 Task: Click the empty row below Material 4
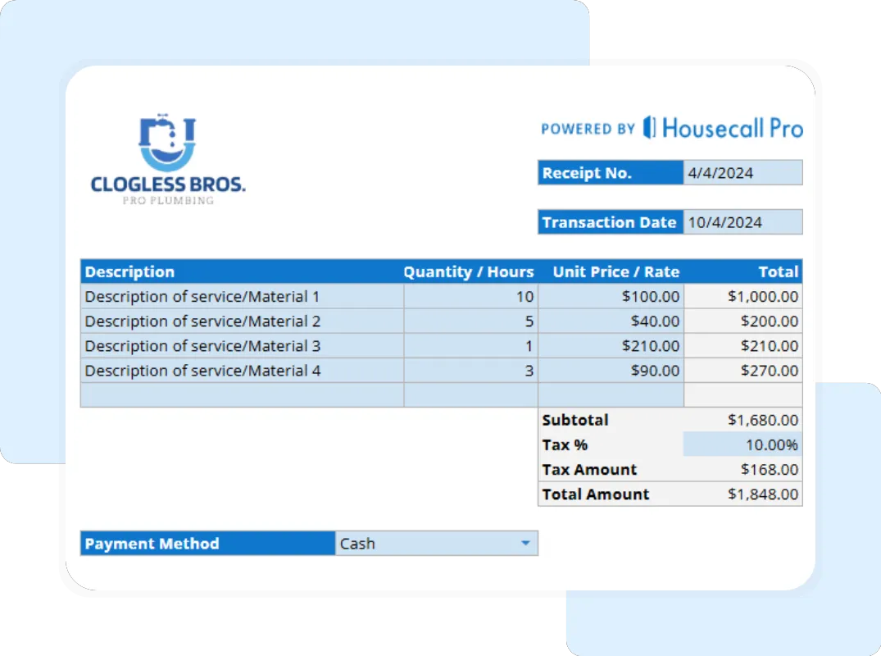pos(242,395)
